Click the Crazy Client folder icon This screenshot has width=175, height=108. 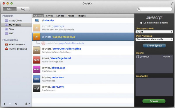pyautogui.click(x=7, y=21)
